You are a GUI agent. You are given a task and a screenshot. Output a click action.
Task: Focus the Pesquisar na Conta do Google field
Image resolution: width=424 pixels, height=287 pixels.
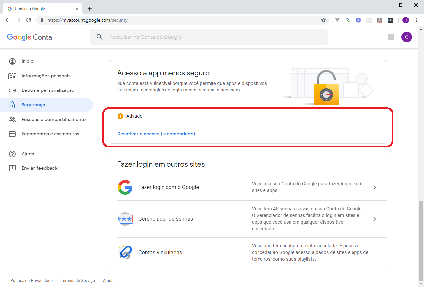pos(209,37)
